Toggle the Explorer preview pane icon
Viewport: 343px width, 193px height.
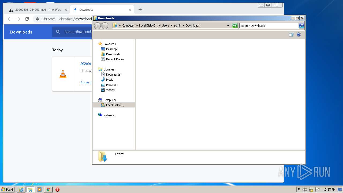pos(291,35)
